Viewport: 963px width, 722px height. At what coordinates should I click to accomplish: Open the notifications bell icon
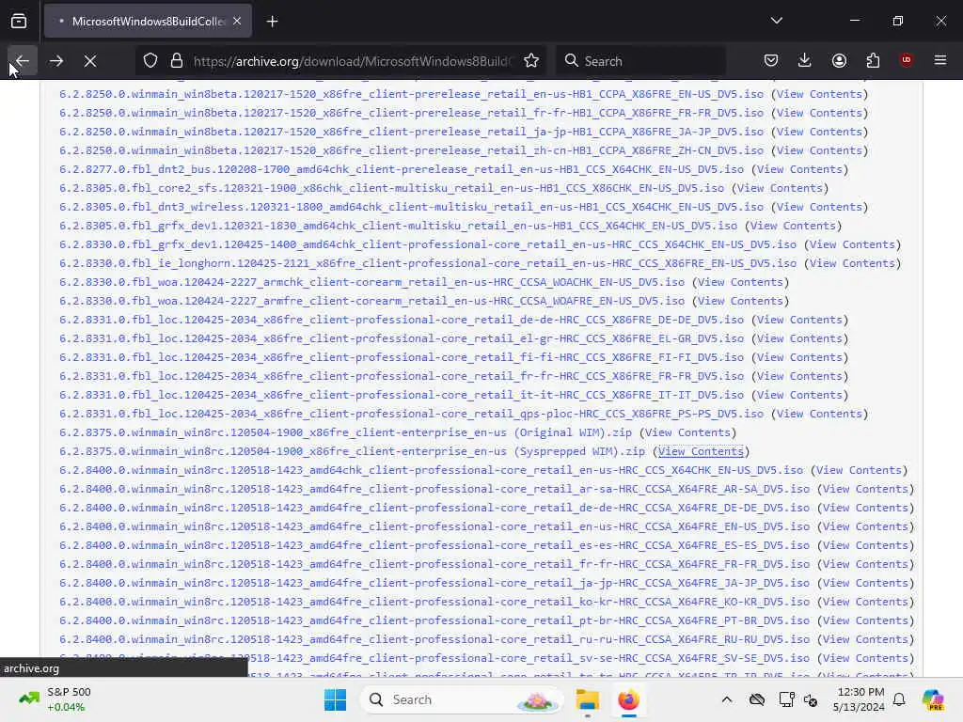click(x=899, y=699)
